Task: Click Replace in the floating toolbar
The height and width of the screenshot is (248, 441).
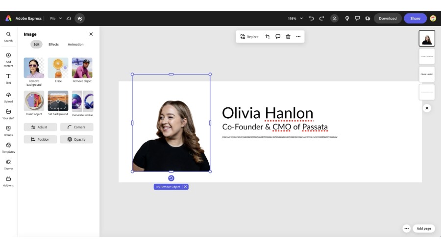Action: (x=249, y=37)
